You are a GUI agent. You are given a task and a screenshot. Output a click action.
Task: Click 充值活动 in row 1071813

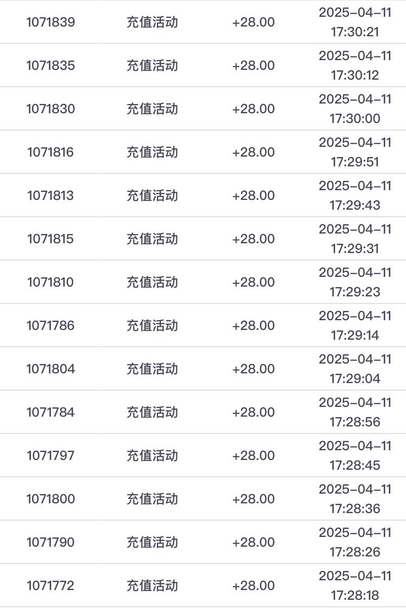coord(152,196)
